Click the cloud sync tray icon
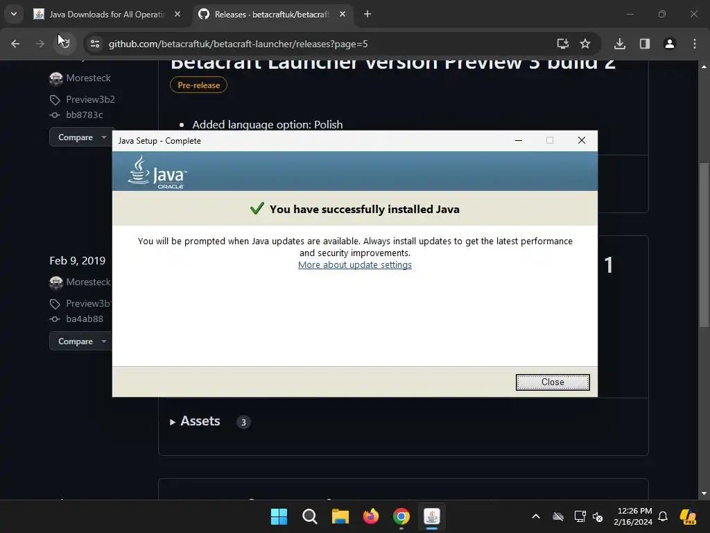The height and width of the screenshot is (533, 710). pos(558,516)
